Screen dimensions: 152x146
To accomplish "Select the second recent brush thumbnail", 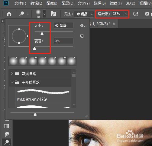I will (23, 61).
